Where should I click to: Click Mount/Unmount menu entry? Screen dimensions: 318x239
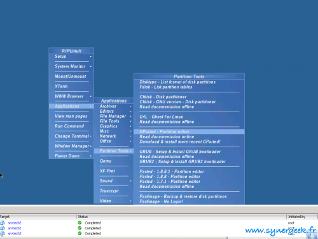[x=71, y=76]
